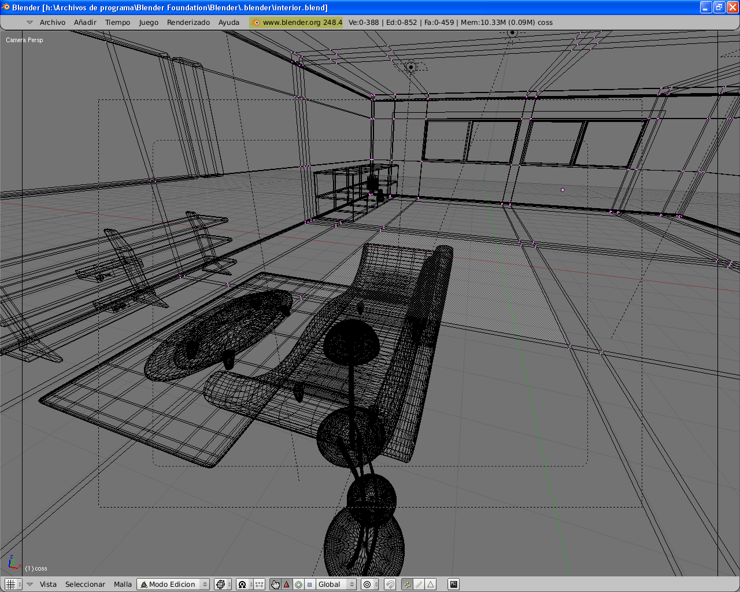Open the Malla menu
The width and height of the screenshot is (740, 592).
point(123,584)
